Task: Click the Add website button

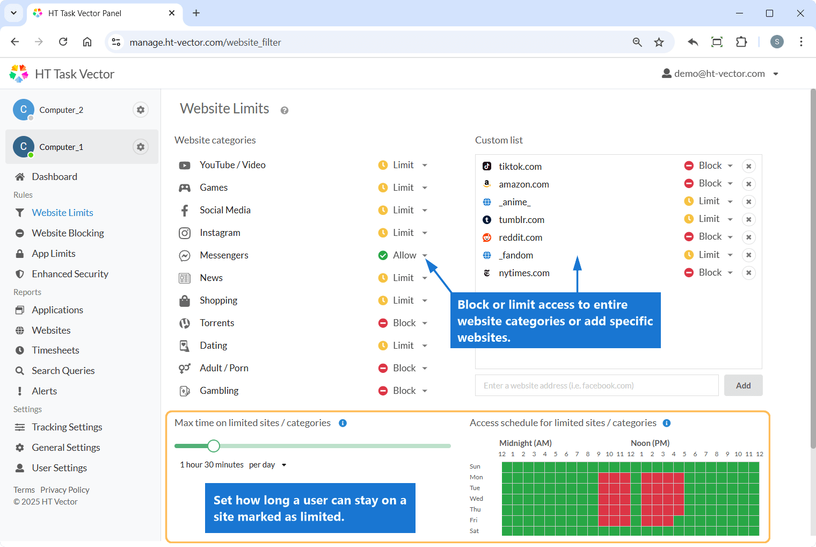Action: click(x=743, y=385)
